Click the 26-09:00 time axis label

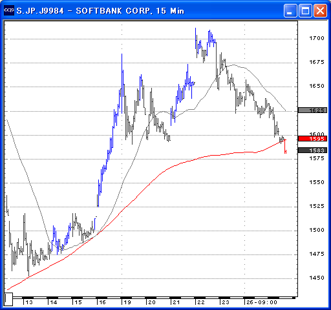(x=262, y=302)
